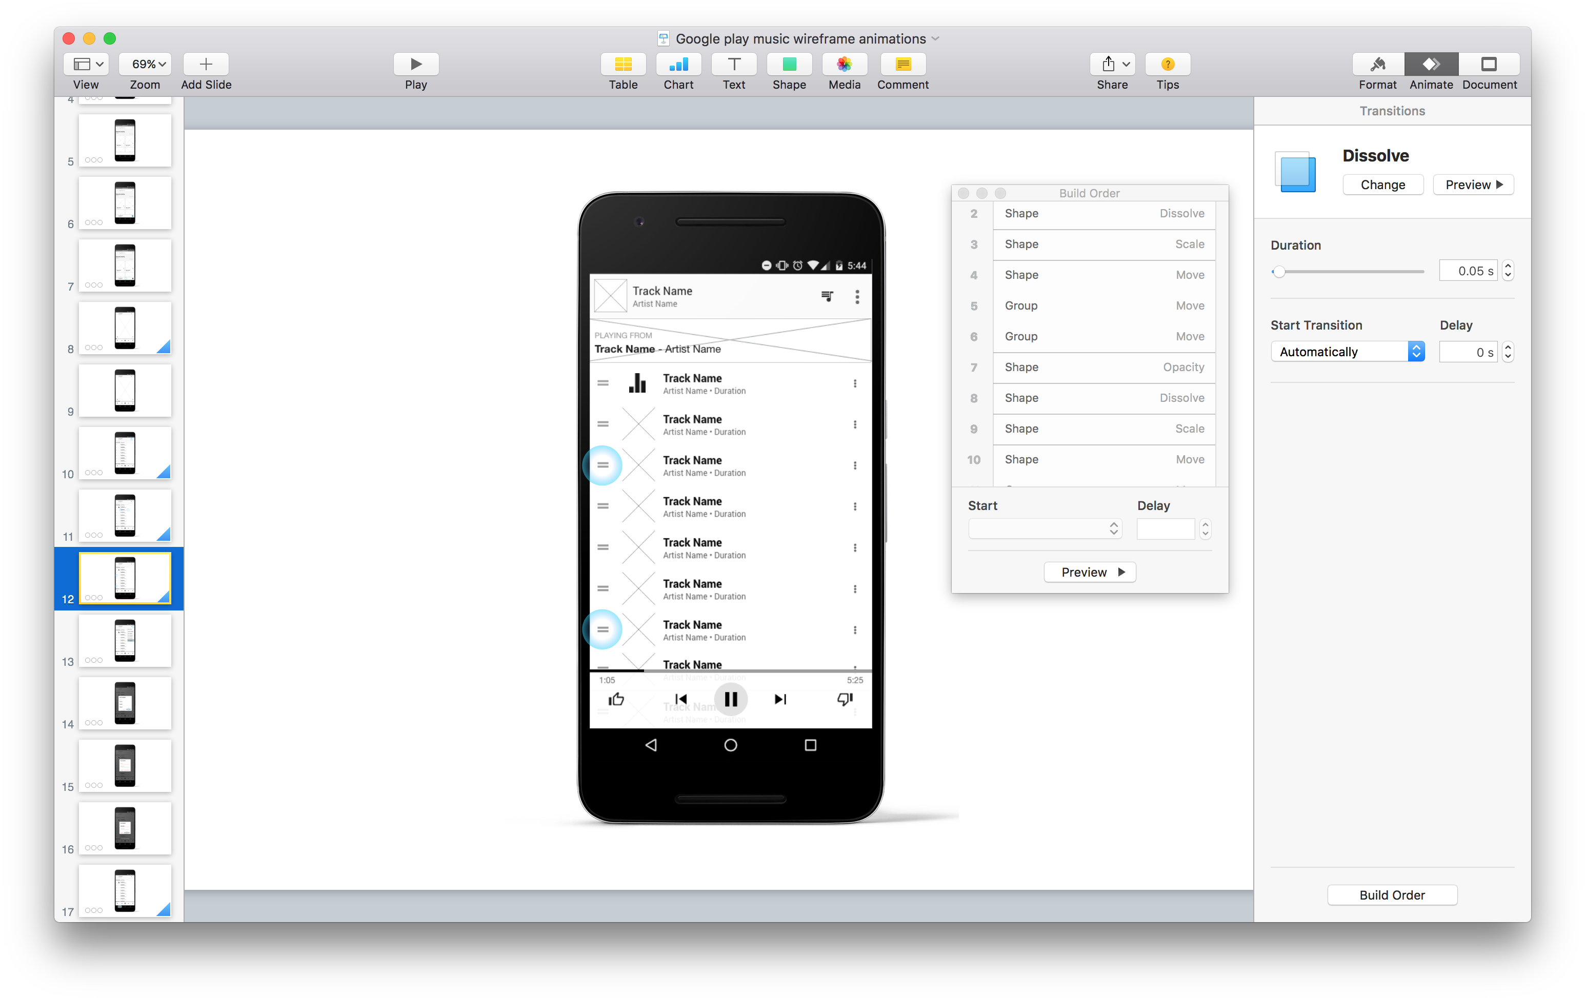This screenshot has width=1585, height=998.
Task: Open document title dropdown chevron
Action: [x=935, y=39]
